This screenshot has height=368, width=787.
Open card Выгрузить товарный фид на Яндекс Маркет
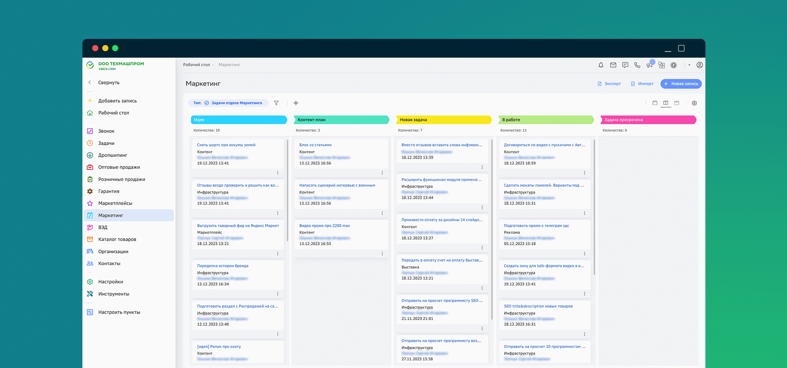238,226
